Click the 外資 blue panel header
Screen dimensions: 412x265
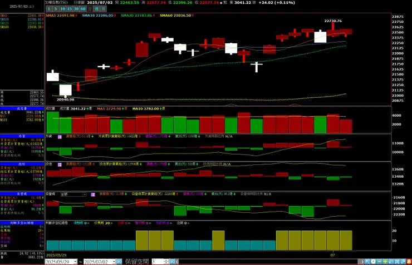22,136
